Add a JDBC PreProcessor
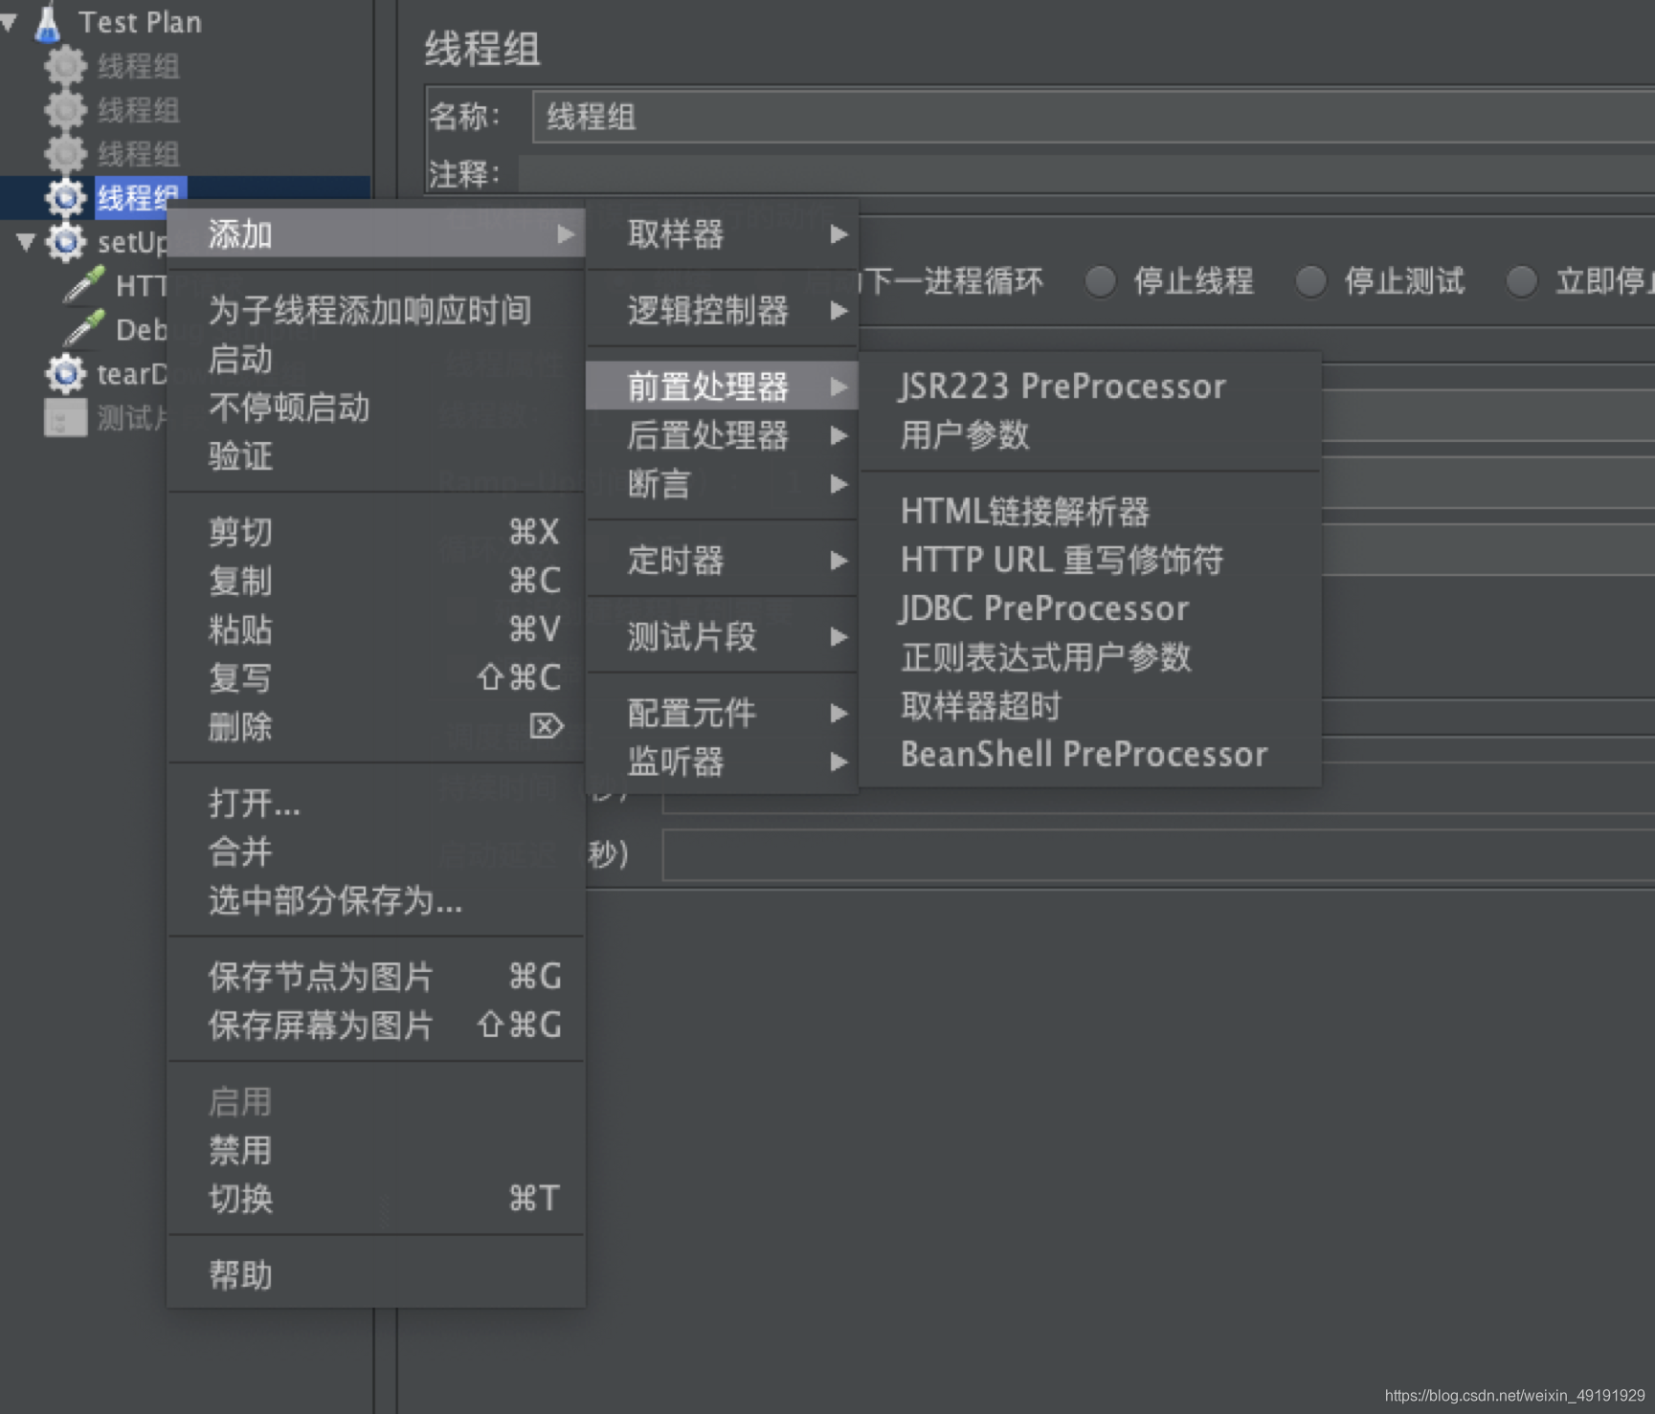 click(1090, 608)
